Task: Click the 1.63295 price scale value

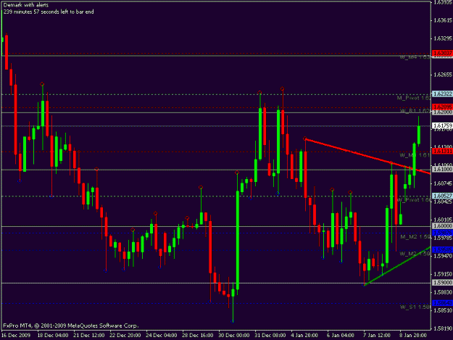Action: pyautogui.click(x=443, y=38)
